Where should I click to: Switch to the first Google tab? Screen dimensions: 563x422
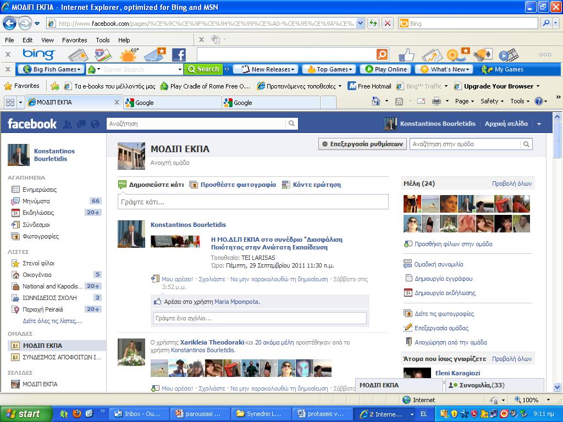pyautogui.click(x=172, y=103)
